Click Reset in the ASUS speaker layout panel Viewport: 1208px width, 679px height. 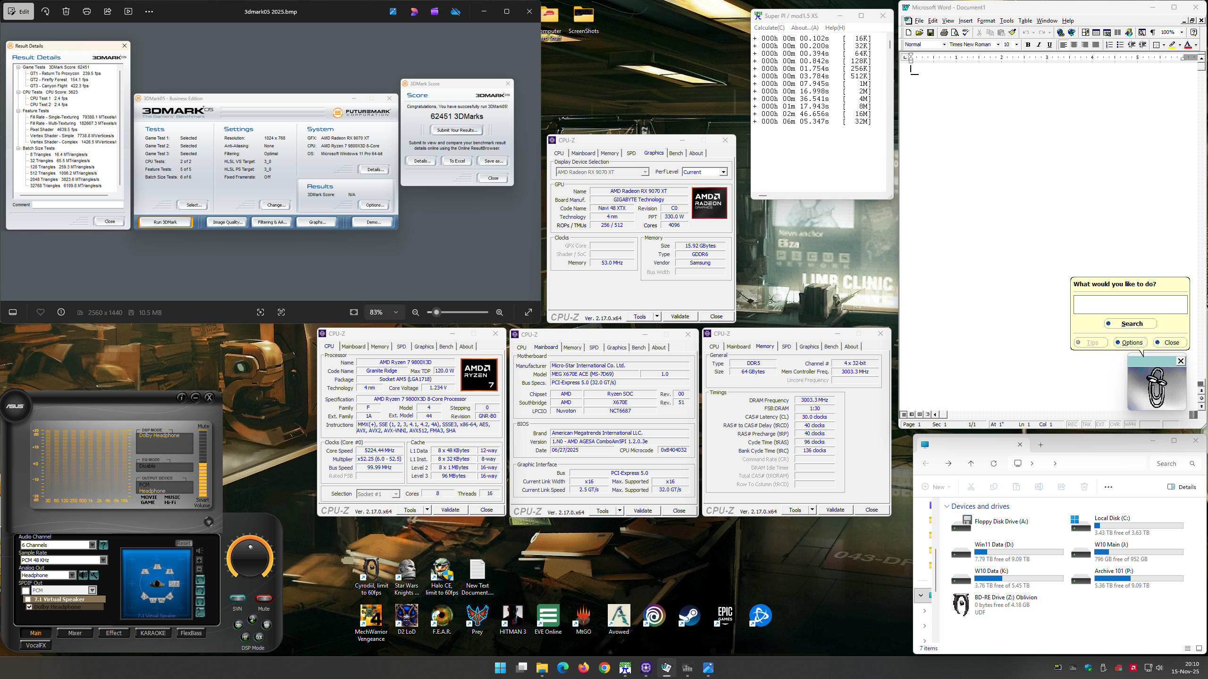pos(184,543)
